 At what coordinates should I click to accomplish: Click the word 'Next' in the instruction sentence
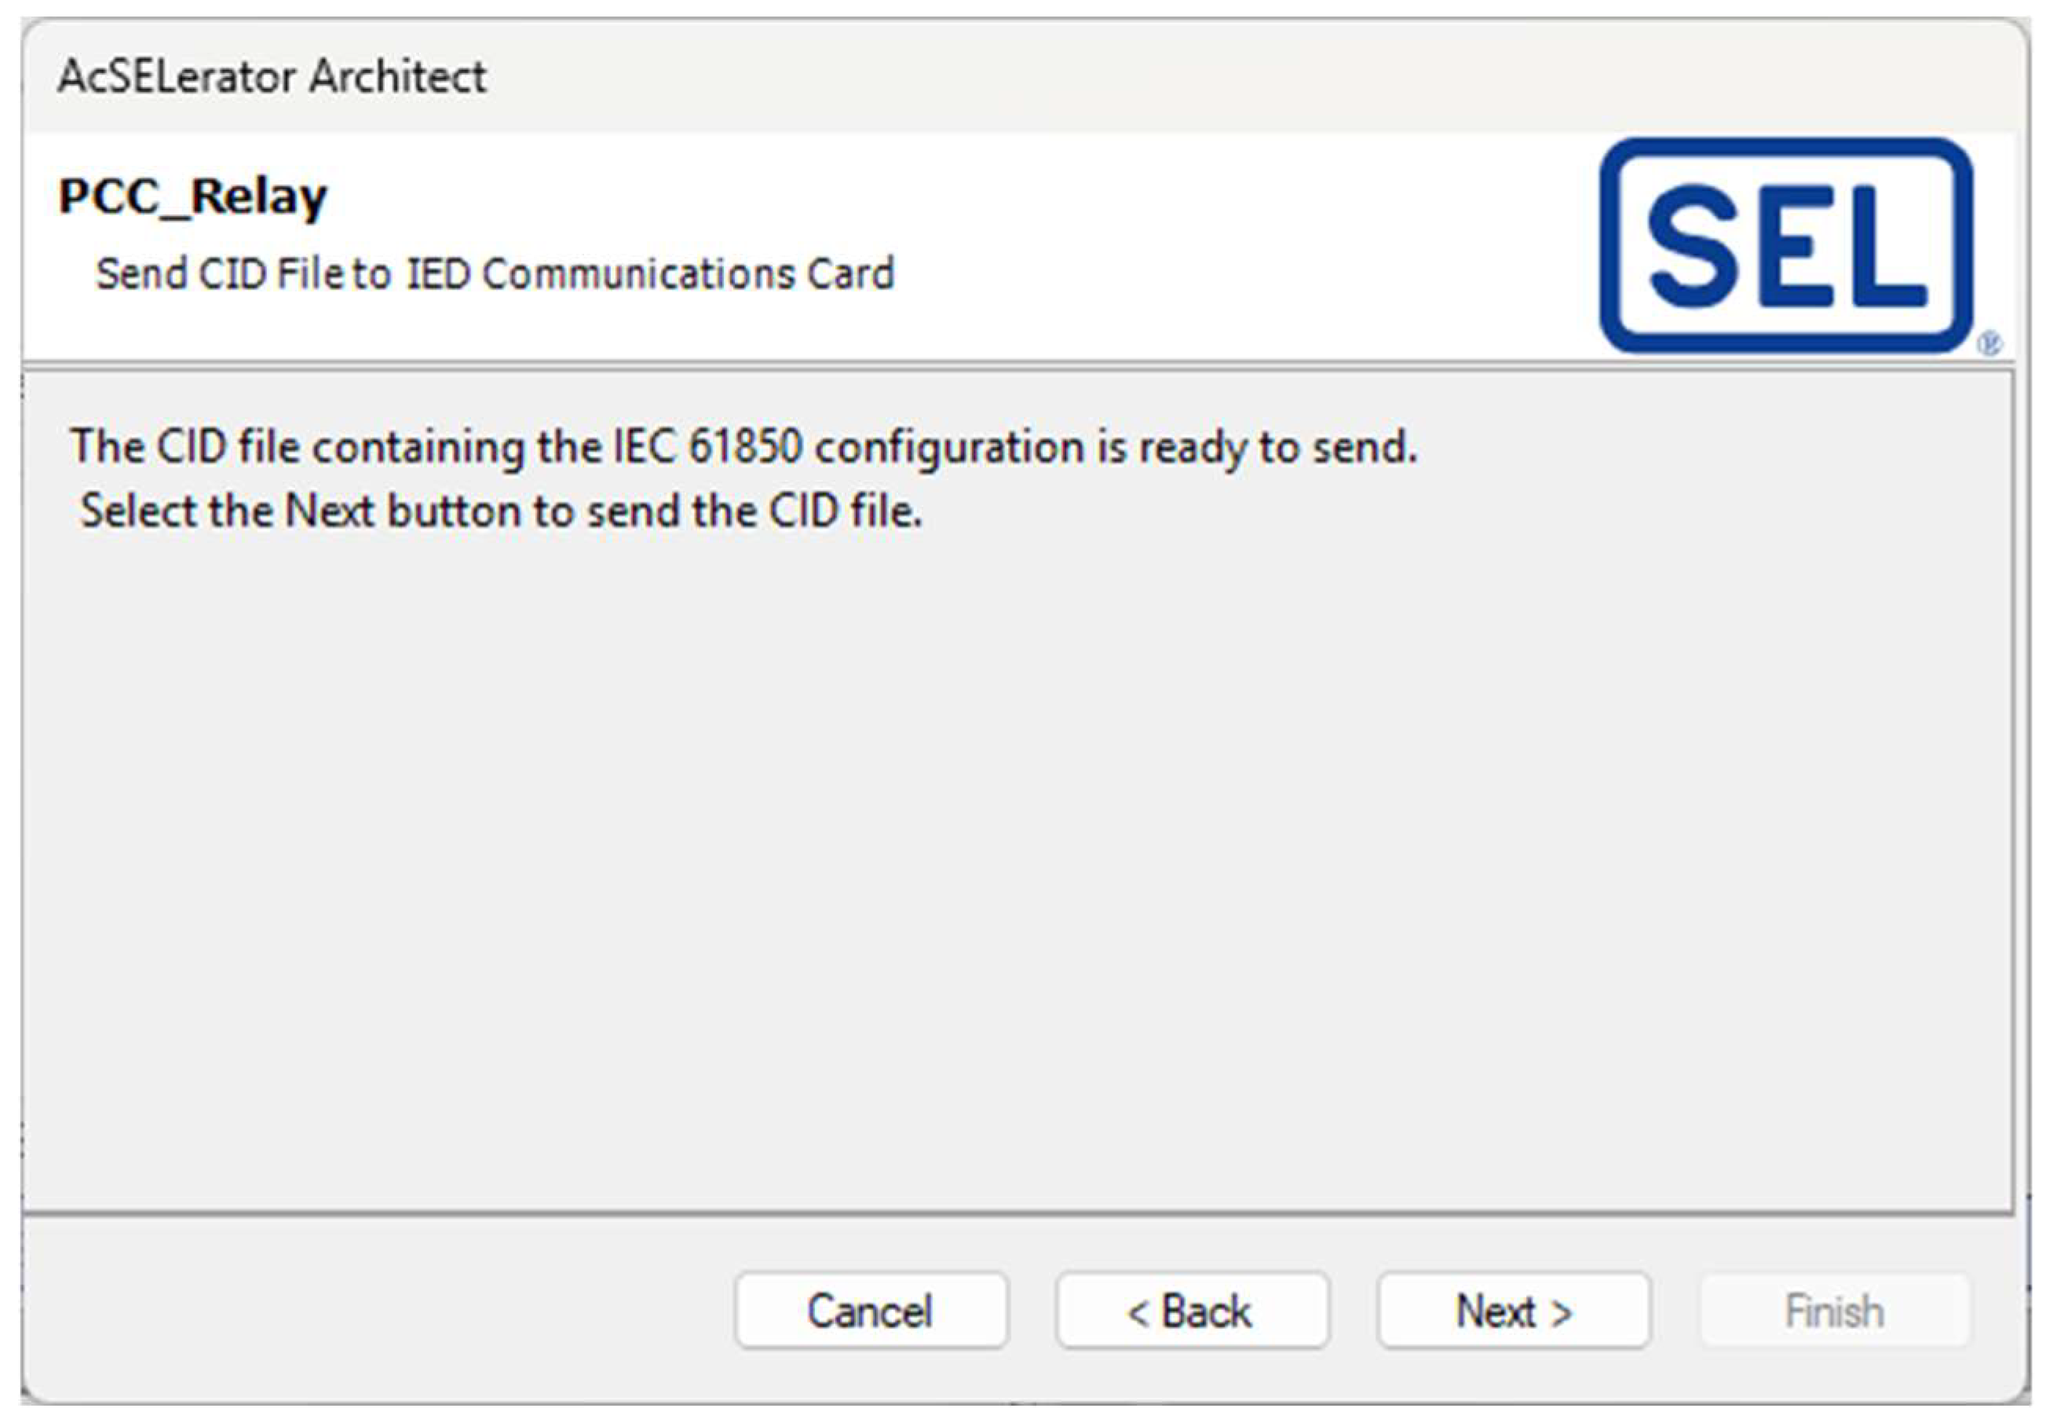328,511
